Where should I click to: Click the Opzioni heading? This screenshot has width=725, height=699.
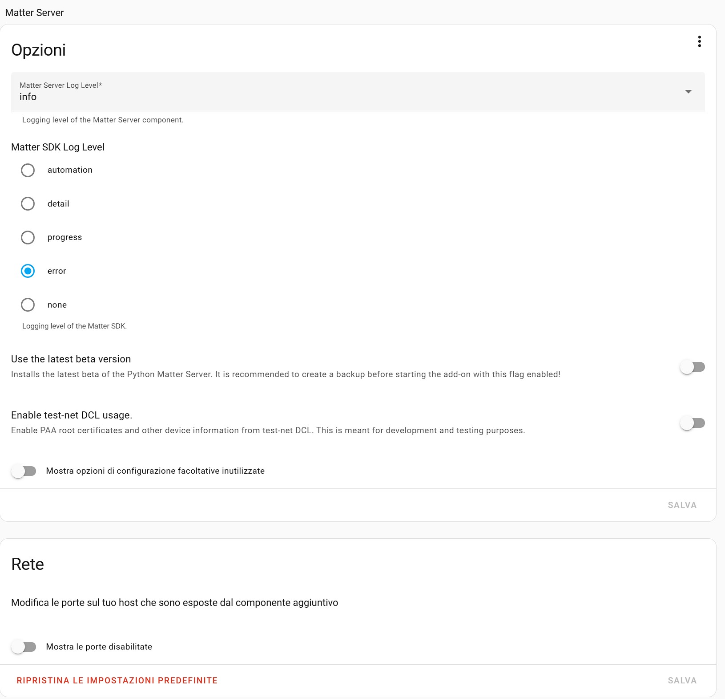(38, 50)
